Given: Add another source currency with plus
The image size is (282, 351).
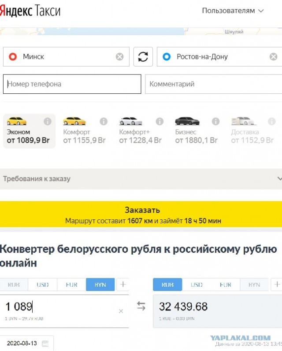Looking at the screenshot, I should 123,284.
